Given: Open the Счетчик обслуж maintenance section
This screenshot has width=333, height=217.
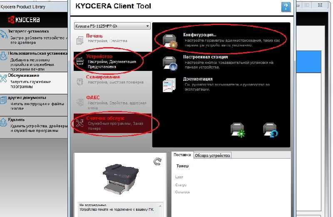Looking at the screenshot, I should (113, 123).
